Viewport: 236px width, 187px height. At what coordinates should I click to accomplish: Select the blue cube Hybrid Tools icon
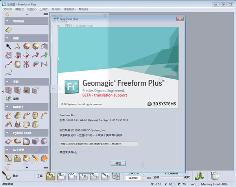click(35, 141)
